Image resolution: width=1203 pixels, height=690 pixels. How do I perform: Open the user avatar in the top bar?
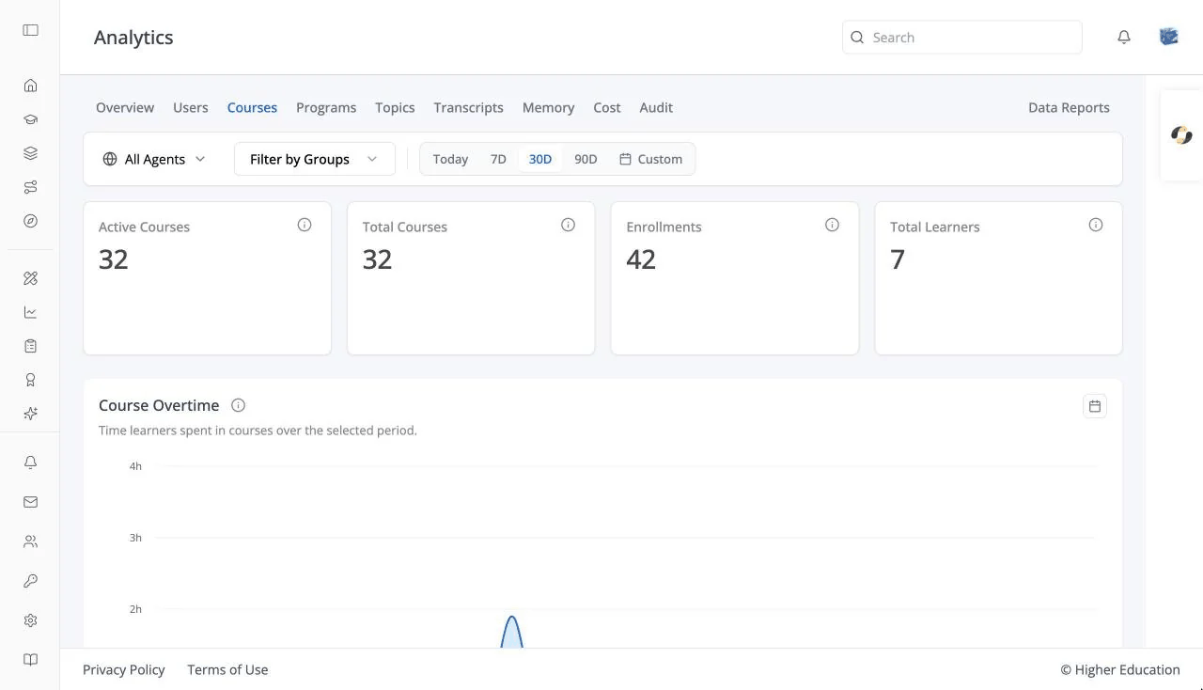pos(1169,37)
